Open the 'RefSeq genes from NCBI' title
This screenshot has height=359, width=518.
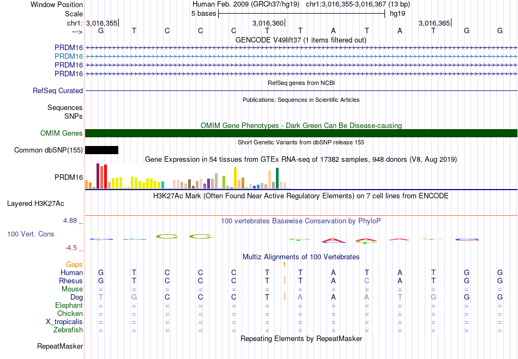(301, 83)
